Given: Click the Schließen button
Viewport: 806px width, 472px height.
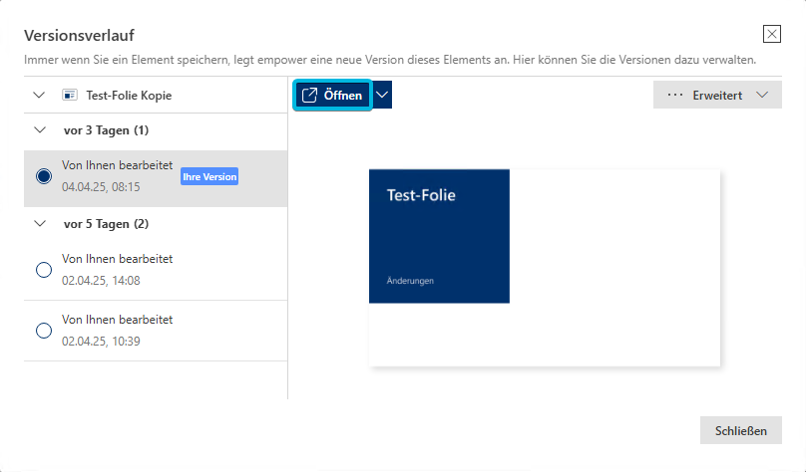Looking at the screenshot, I should 741,430.
